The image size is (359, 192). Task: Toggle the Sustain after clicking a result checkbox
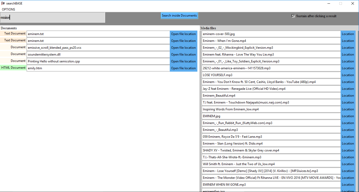pyautogui.click(x=293, y=16)
